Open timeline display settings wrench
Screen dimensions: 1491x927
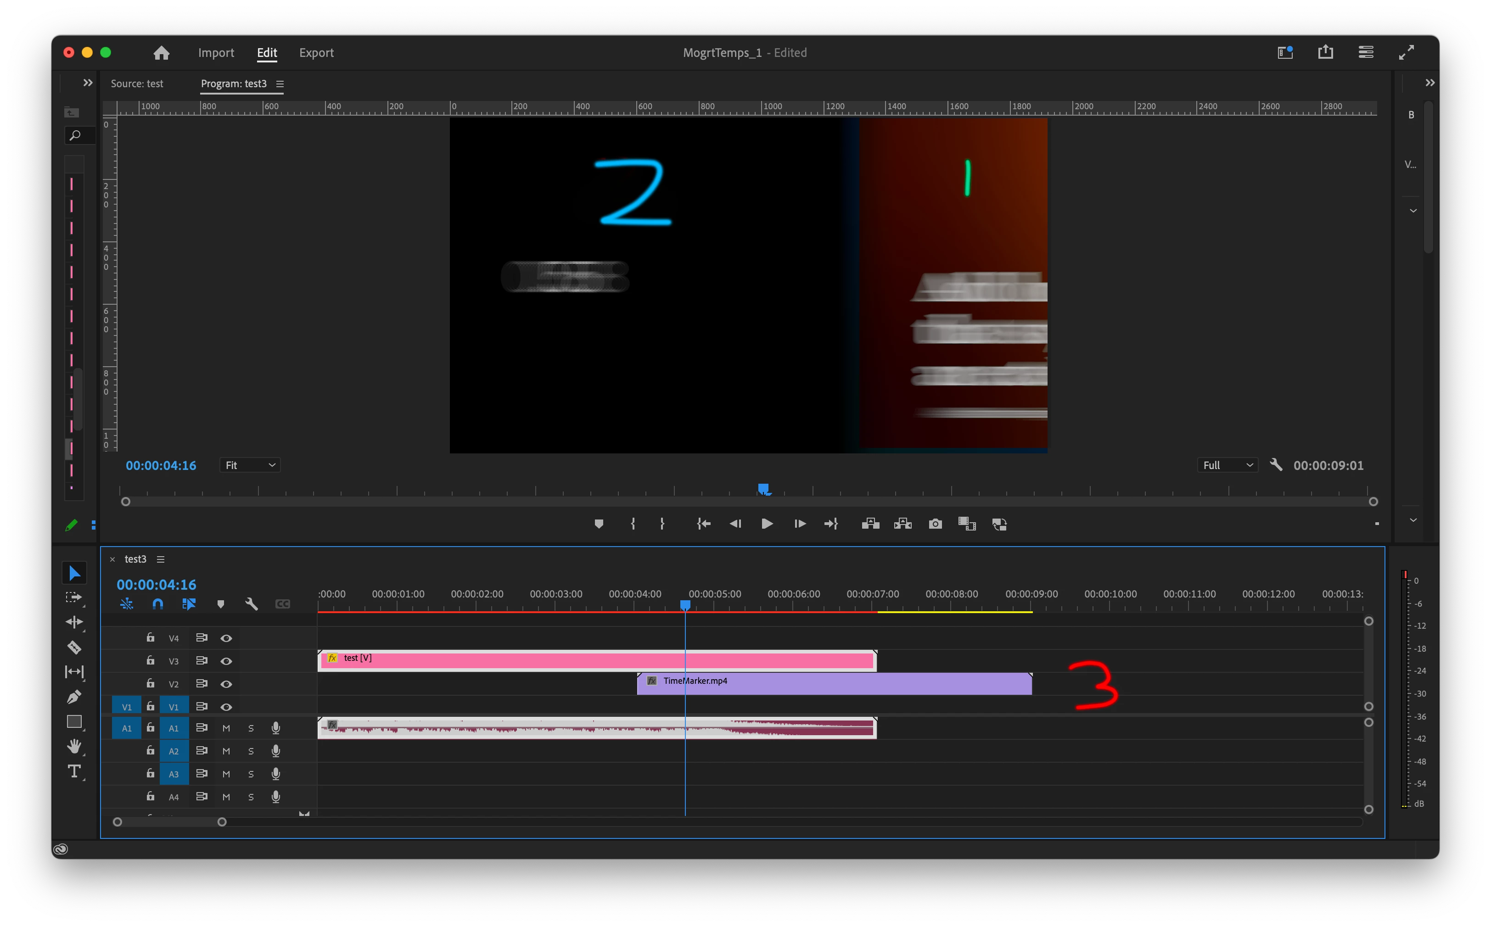(x=252, y=604)
